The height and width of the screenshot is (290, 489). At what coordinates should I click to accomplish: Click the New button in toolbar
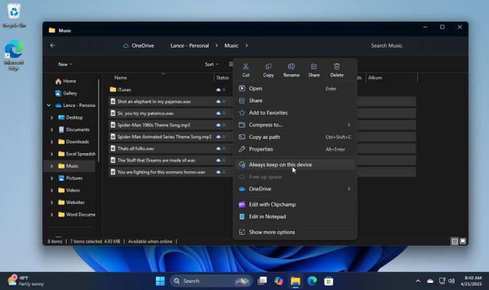tap(65, 65)
